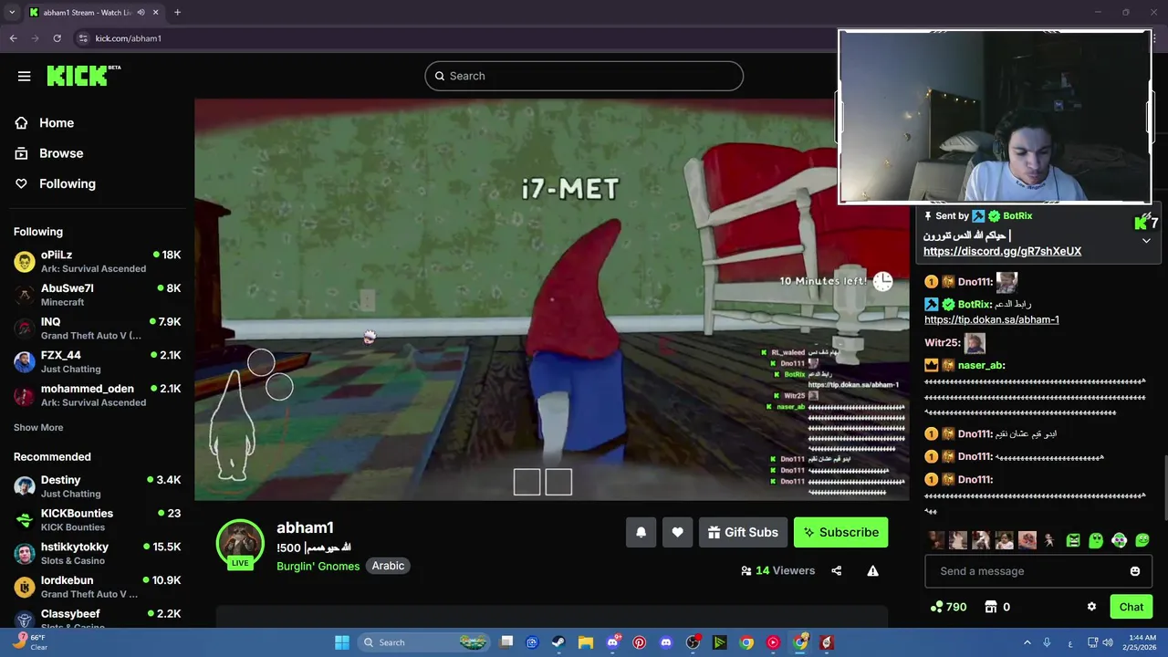
Task: Subscribe to abham1
Action: [x=840, y=532]
